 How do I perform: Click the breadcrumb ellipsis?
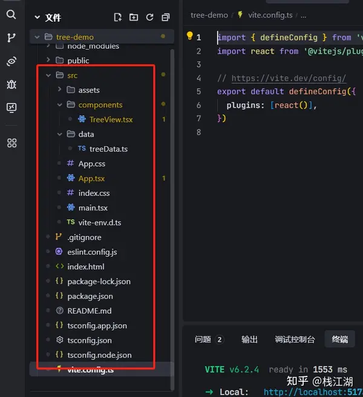point(303,16)
